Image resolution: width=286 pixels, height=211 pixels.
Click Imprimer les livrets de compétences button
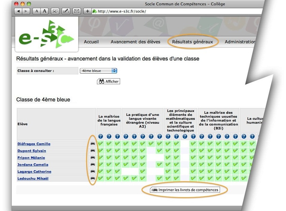coord(185,190)
